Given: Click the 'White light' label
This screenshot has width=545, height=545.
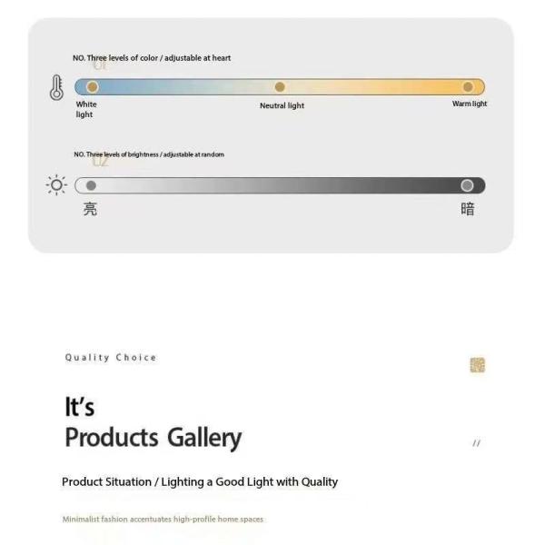Looking at the screenshot, I should 86,109.
